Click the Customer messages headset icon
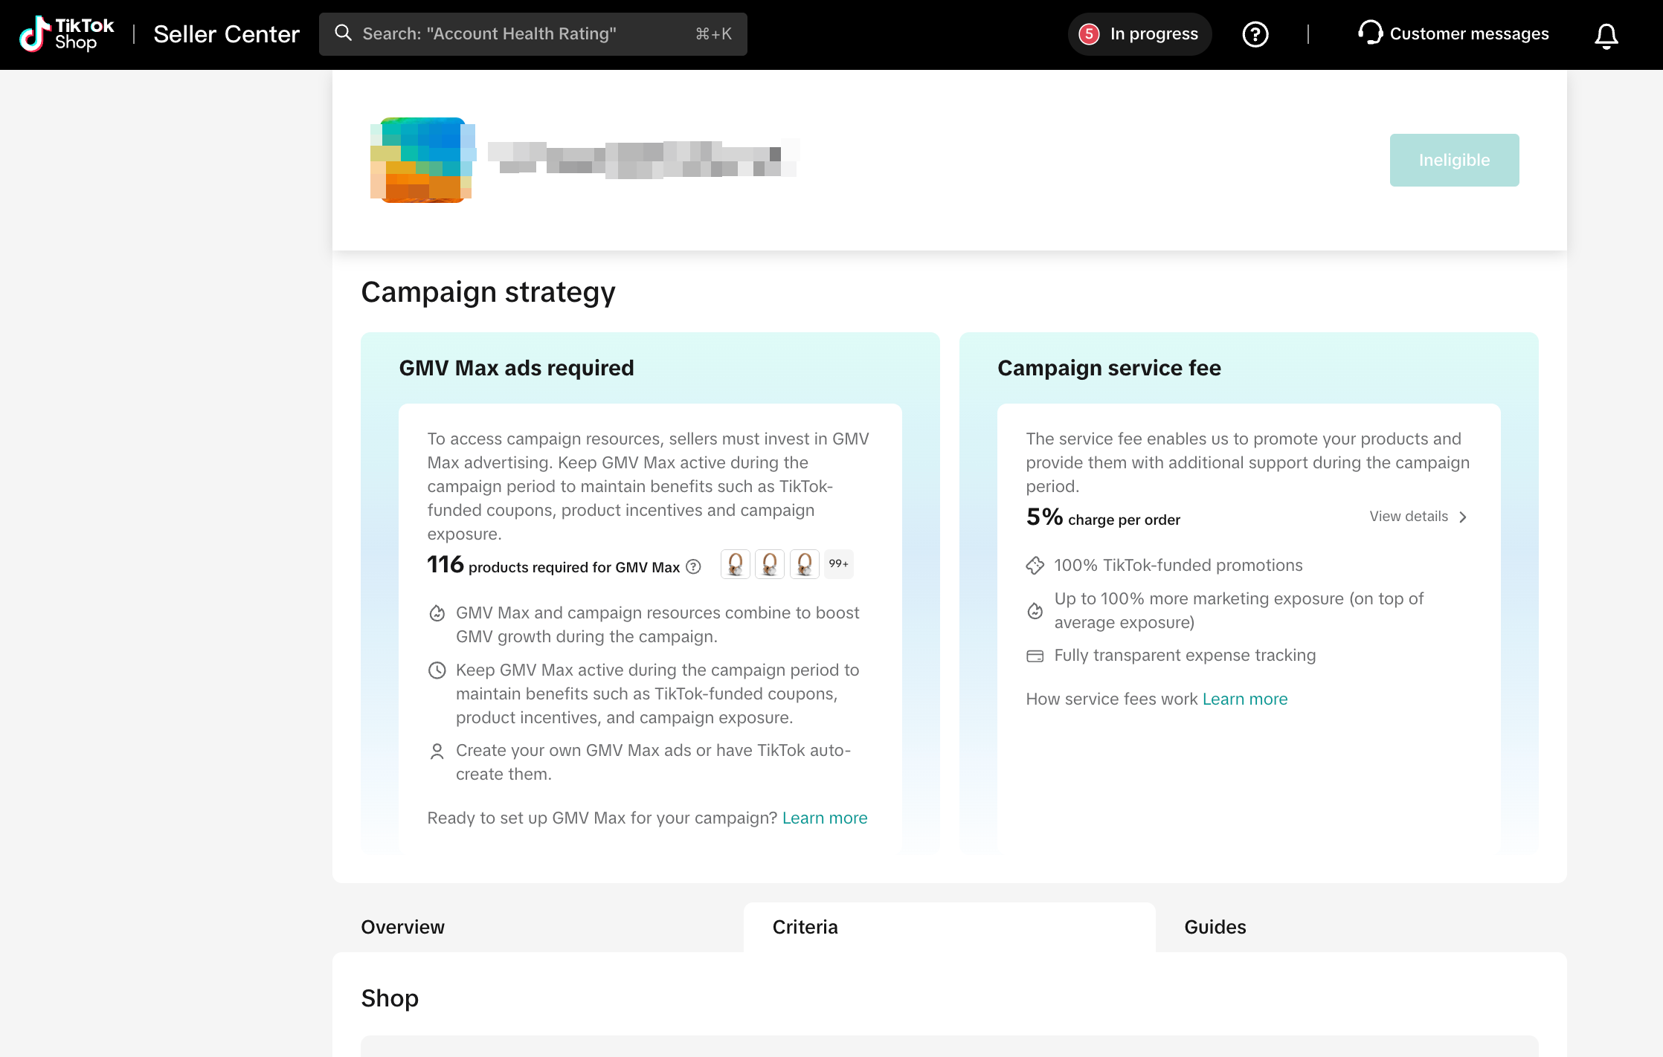 coord(1369,33)
